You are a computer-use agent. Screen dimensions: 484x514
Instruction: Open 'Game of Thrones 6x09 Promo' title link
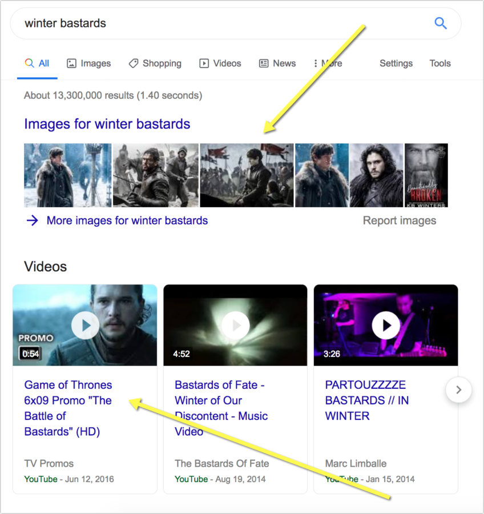click(x=68, y=408)
